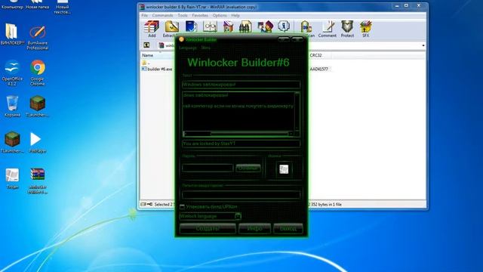The height and width of the screenshot is (272, 483).
Task: Click the Wizard icon in WinRAR toolbar
Action: [265, 27]
